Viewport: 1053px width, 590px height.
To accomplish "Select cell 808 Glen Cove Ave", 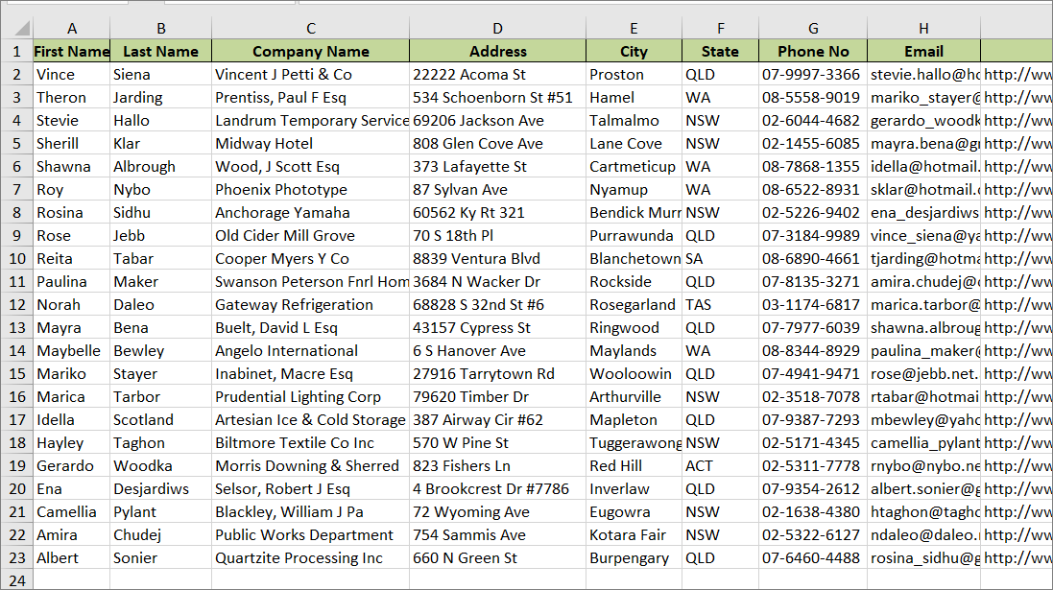I will 497,144.
